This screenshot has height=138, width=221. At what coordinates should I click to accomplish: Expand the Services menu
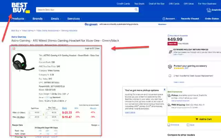74,19
